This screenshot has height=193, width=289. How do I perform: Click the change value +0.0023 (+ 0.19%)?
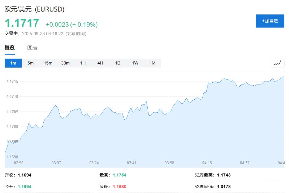click(x=72, y=25)
